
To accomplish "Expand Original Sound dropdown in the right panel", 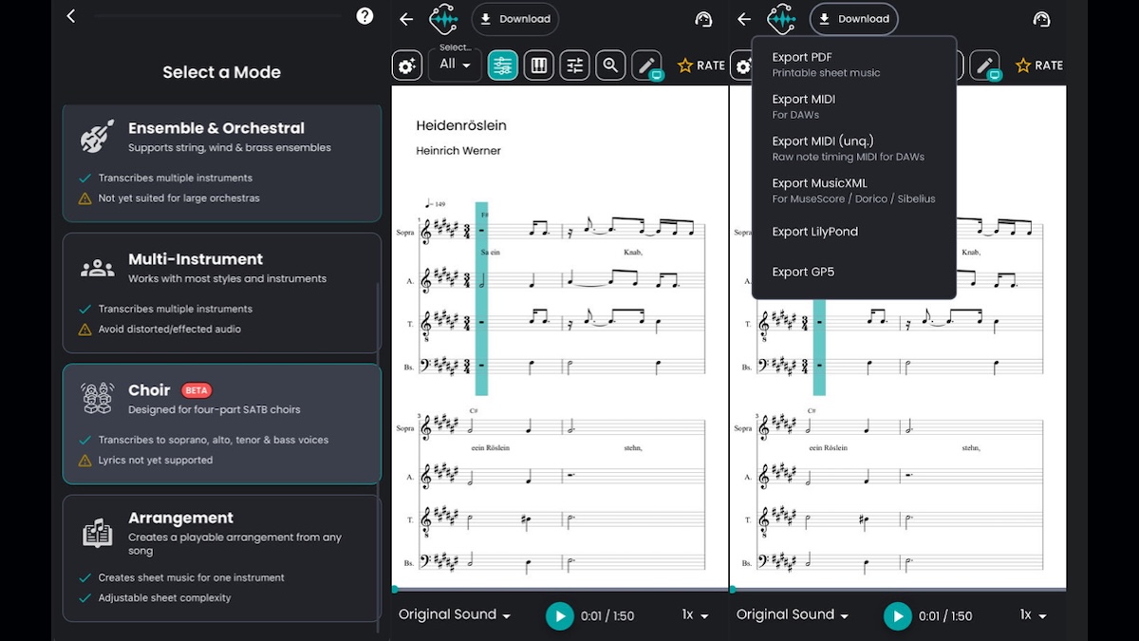I will point(793,615).
